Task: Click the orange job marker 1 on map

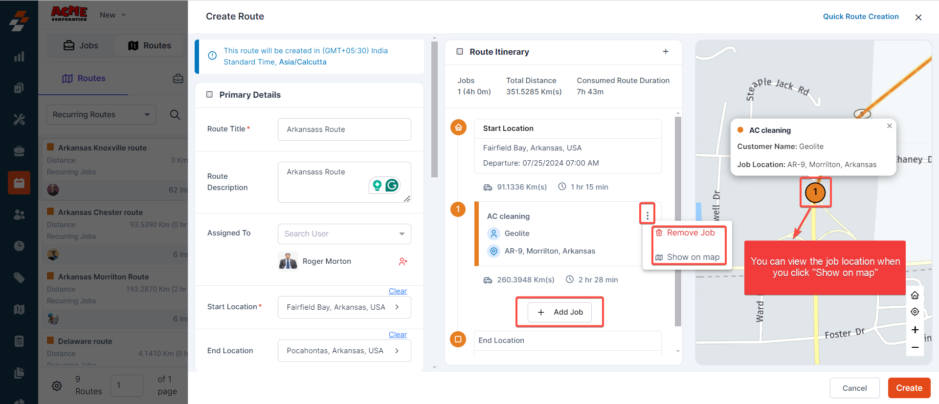Action: point(815,192)
